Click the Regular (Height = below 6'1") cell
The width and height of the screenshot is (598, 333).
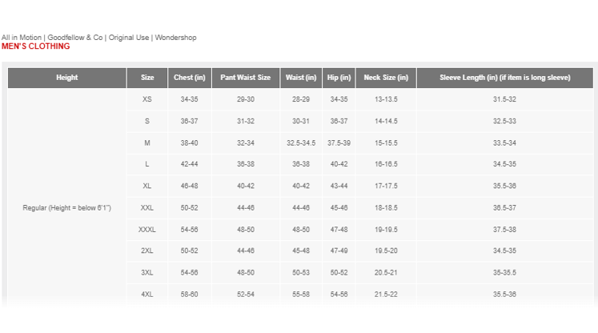[x=67, y=208]
